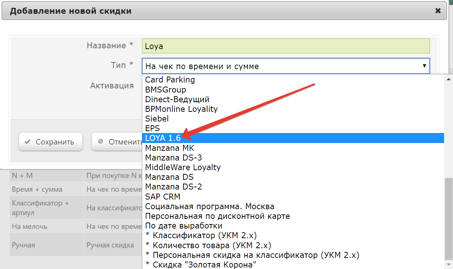Choose MiddleWare Loyalty option

293,167
